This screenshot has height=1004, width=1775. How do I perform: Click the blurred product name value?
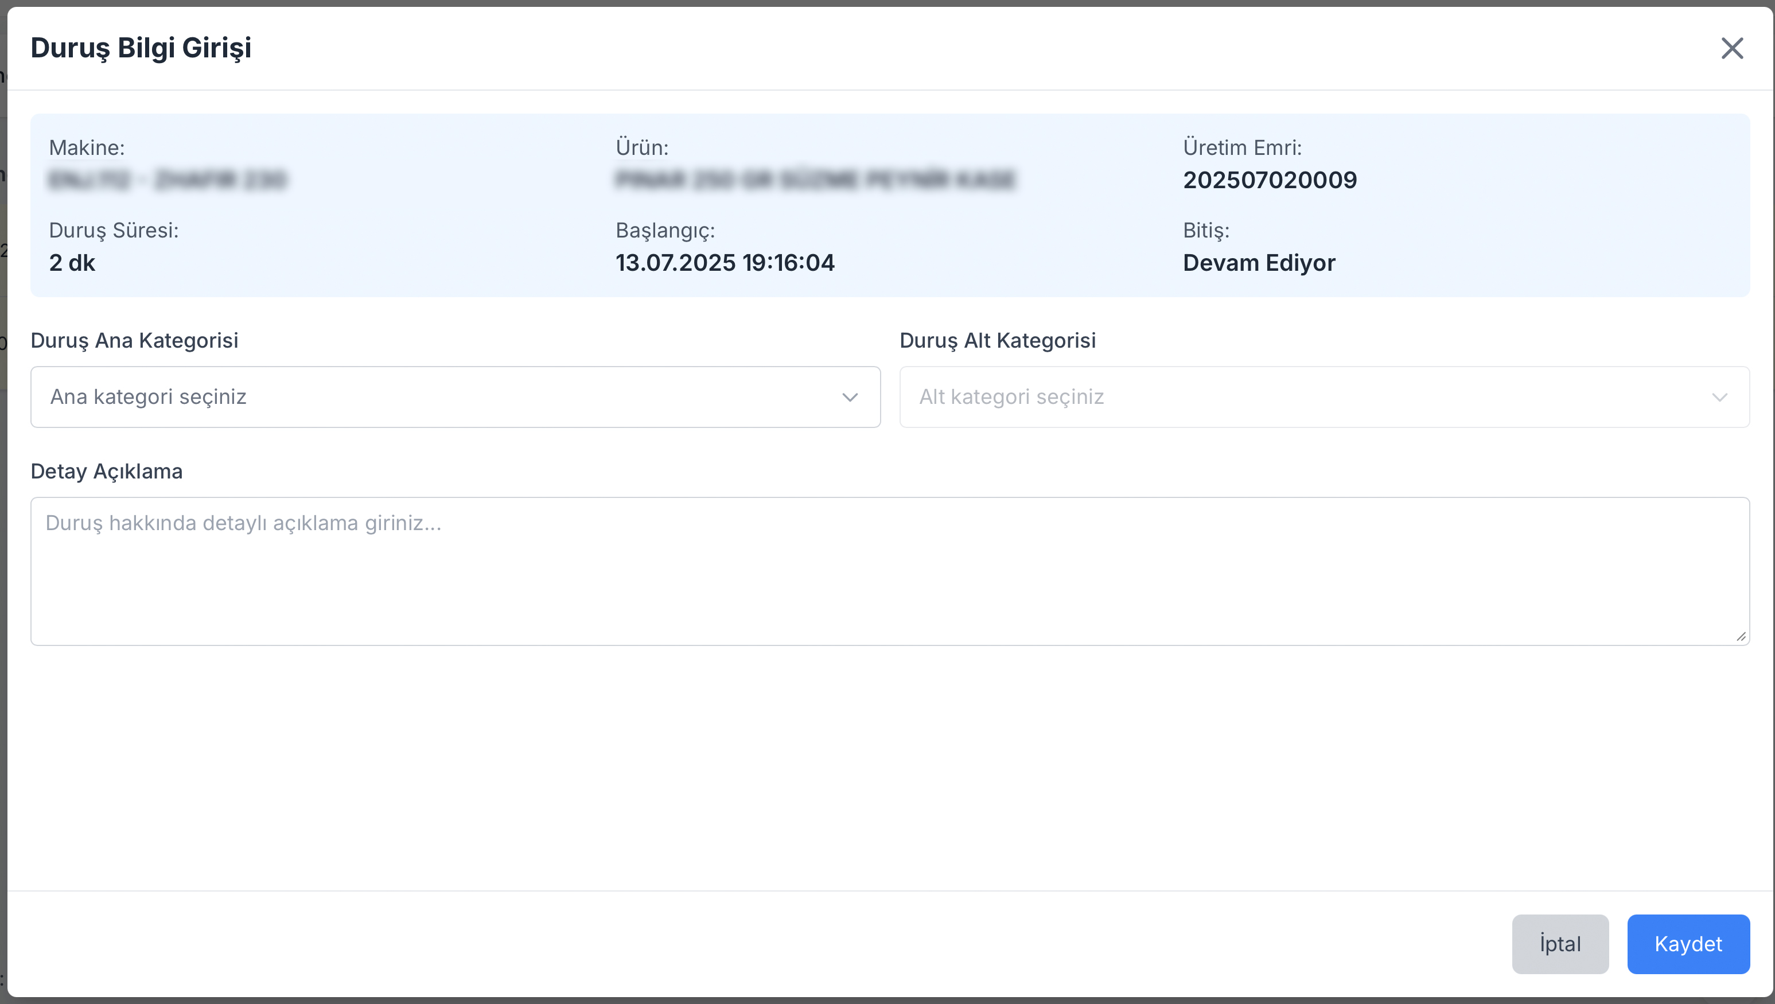(x=815, y=180)
